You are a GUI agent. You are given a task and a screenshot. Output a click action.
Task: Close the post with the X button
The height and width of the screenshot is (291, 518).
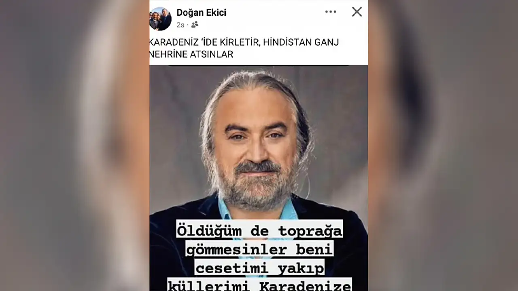click(x=357, y=12)
